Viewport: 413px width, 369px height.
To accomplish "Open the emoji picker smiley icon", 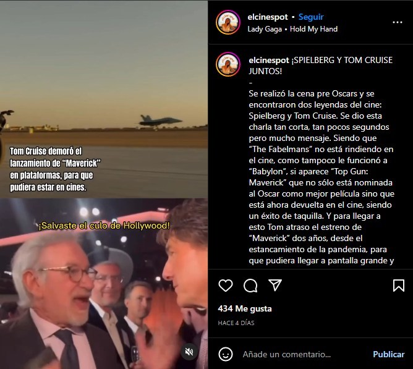I will click(x=226, y=354).
